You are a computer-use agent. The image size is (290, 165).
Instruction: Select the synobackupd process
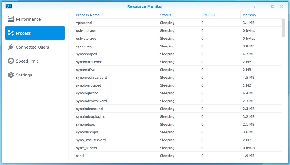tap(178, 132)
